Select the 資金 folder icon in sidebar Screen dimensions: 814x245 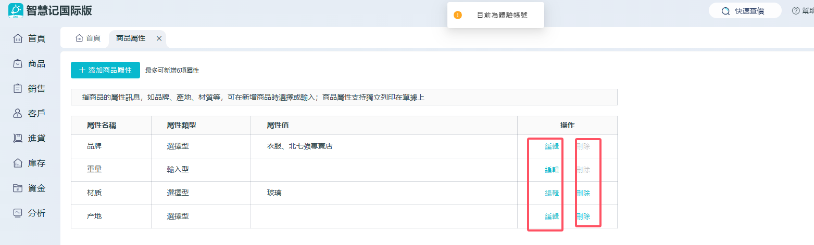(x=18, y=188)
